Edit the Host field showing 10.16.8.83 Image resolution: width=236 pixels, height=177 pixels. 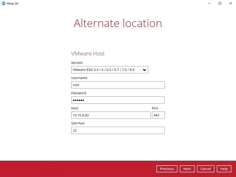click(111, 115)
